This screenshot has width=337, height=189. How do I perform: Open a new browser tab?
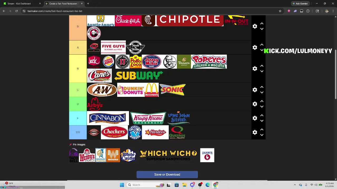pos(88,4)
